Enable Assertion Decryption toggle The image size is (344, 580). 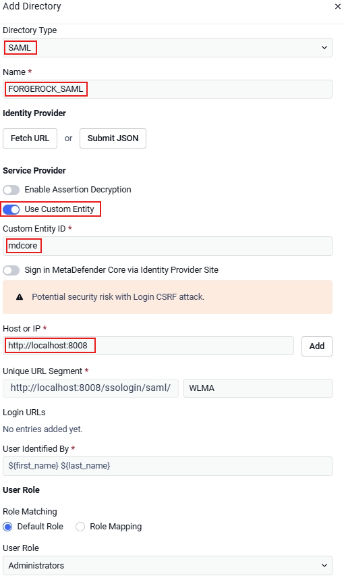(x=11, y=190)
